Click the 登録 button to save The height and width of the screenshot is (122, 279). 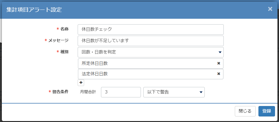tap(266, 111)
